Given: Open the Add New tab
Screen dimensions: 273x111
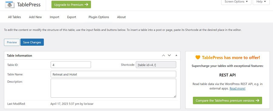Looking at the screenshot, I should click(x=35, y=17).
